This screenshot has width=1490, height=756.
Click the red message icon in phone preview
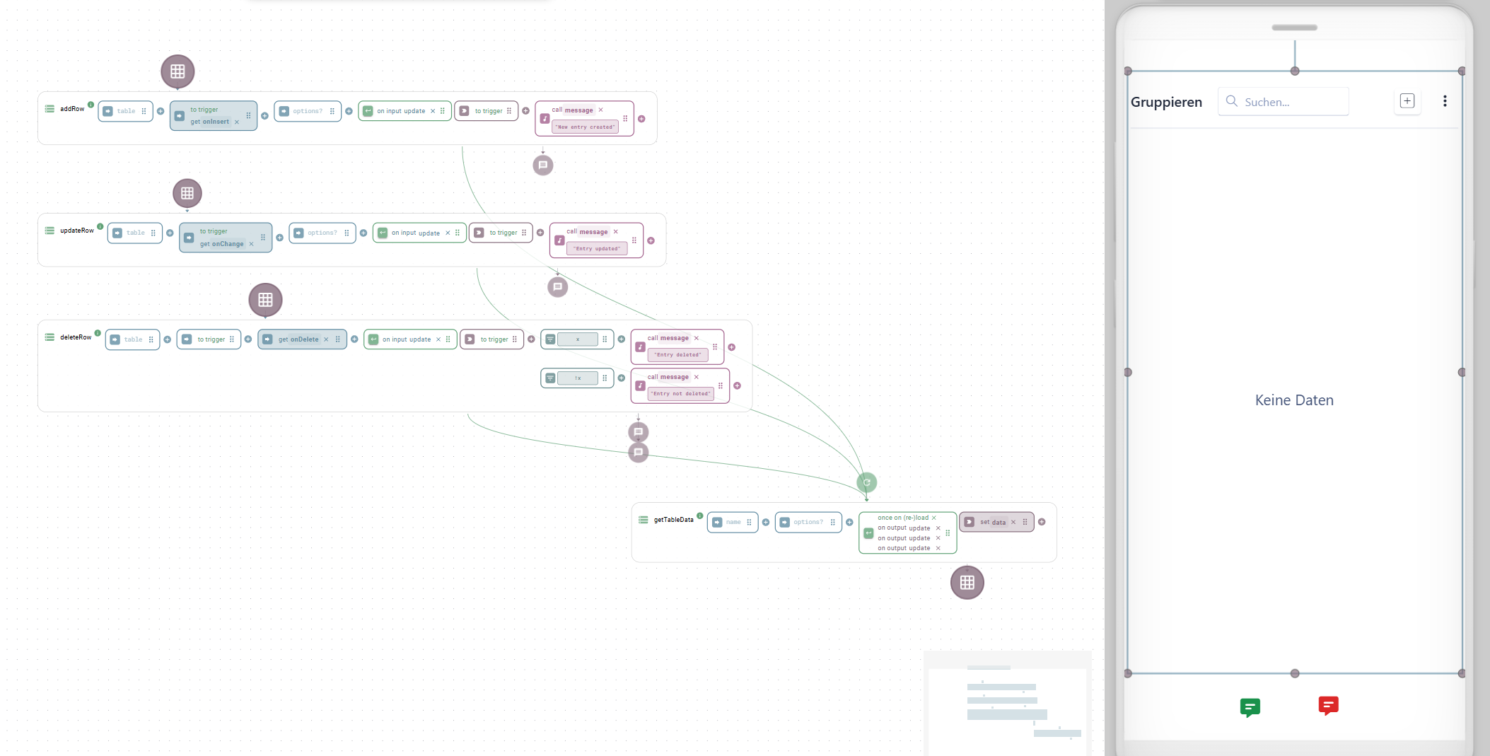pos(1328,705)
